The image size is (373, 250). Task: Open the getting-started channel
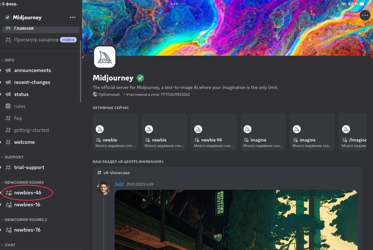(x=31, y=130)
